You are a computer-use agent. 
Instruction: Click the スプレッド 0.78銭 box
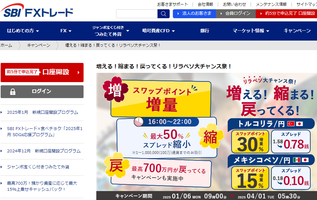point(291,142)
